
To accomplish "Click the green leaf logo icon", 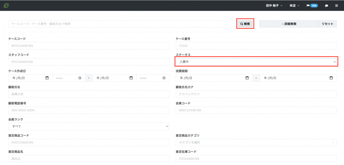I will click(x=6, y=5).
